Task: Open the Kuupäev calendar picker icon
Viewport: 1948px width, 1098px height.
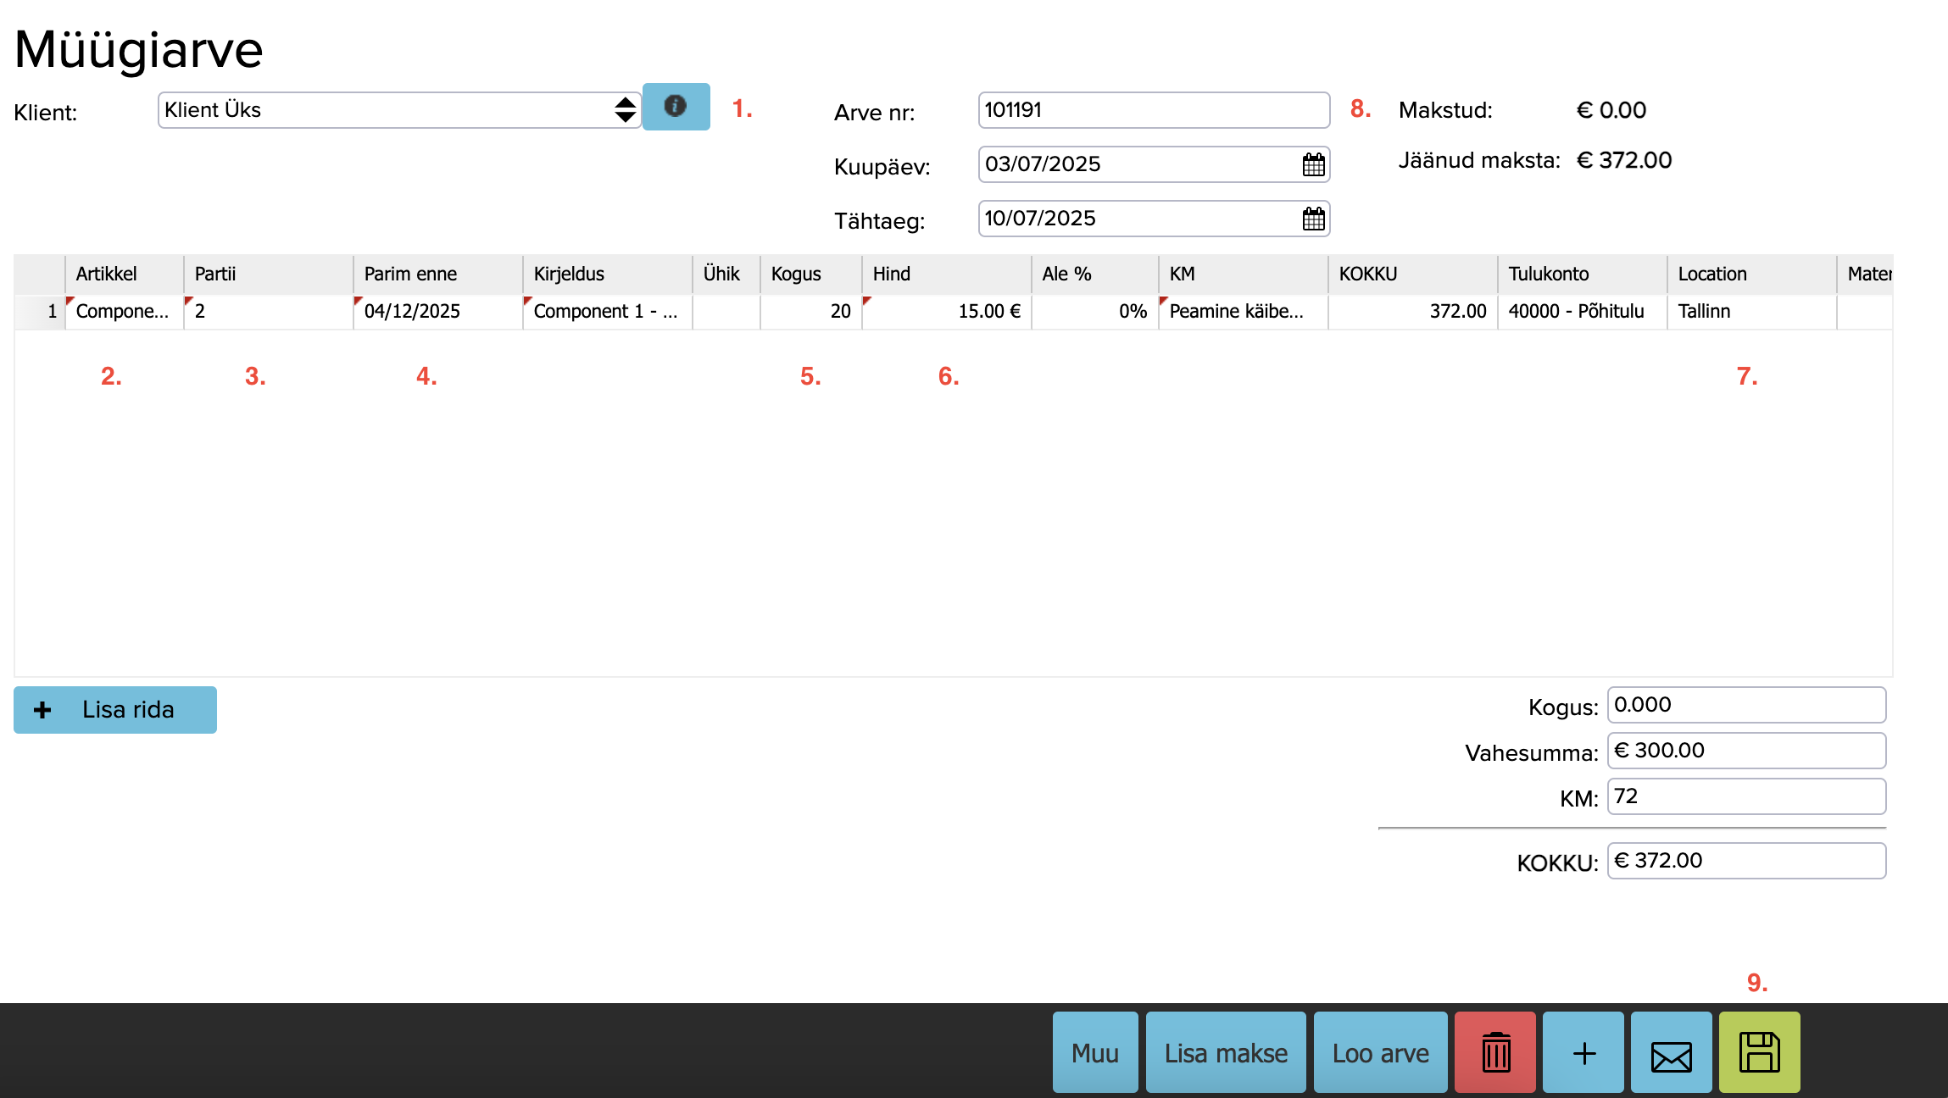Action: tap(1313, 164)
